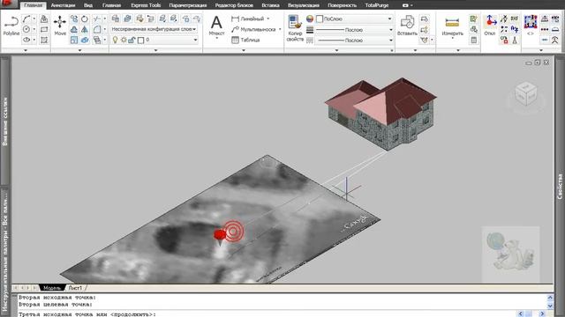Insert a Таблица (table)
Viewport: 565px width, 317px height.
point(245,40)
